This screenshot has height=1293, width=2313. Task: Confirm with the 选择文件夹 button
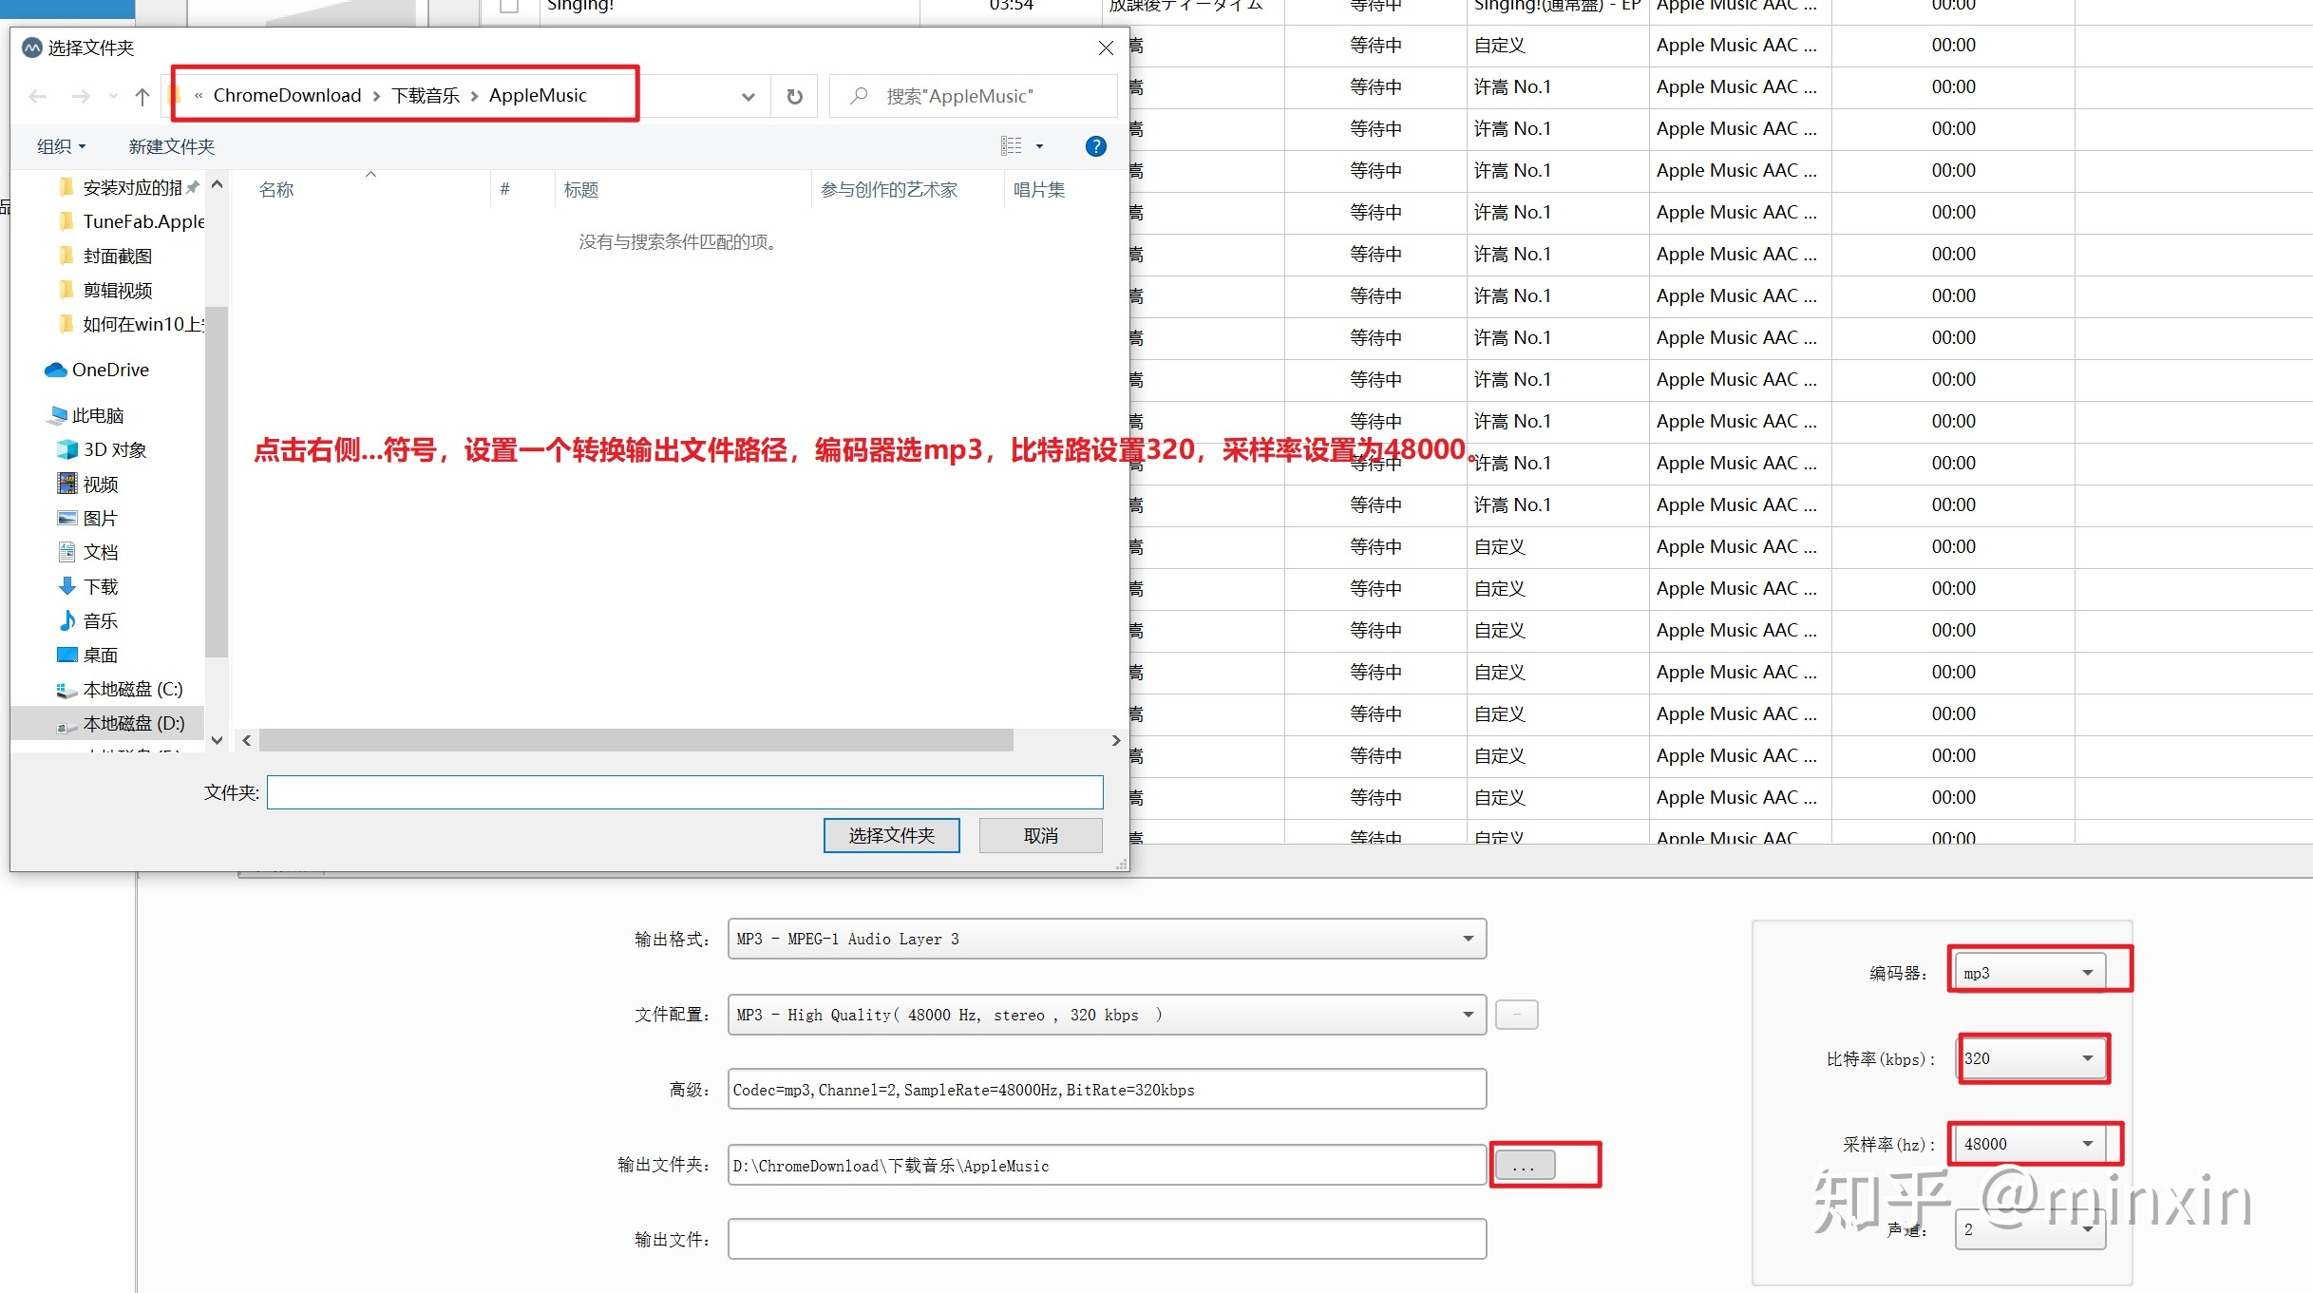(890, 835)
